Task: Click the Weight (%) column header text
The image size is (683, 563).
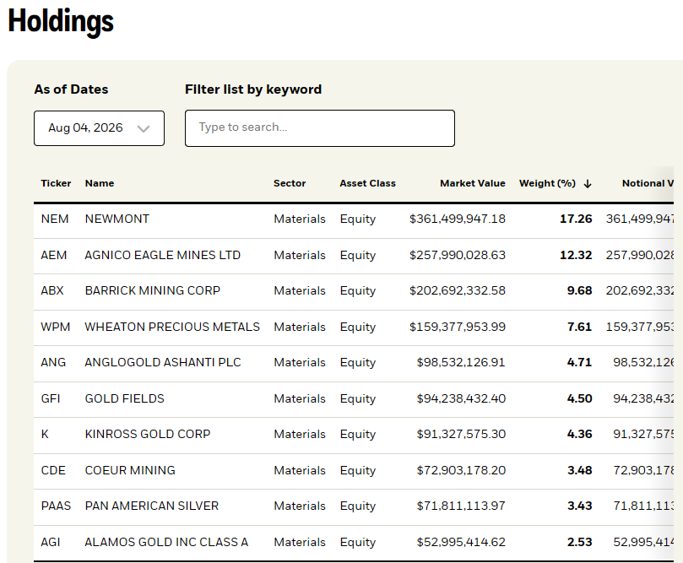Action: click(x=547, y=183)
